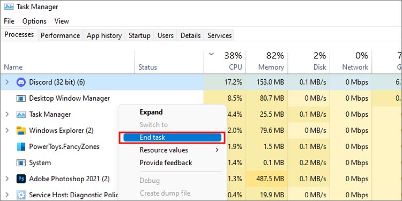The width and height of the screenshot is (402, 201).
Task: Click the Adobe Photoshop 2021 icon
Action: 21,178
